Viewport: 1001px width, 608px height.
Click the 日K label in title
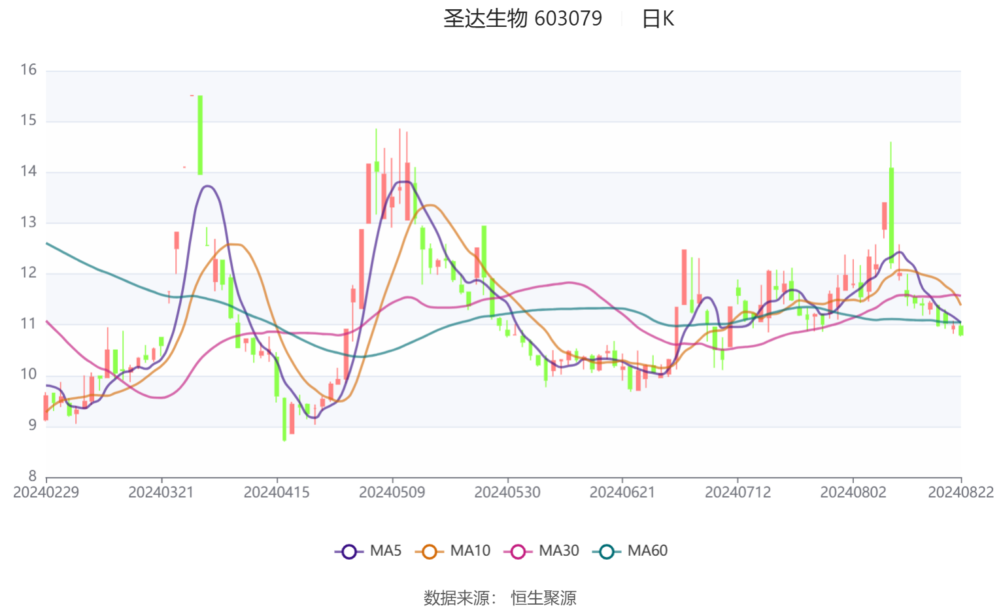pyautogui.click(x=658, y=18)
